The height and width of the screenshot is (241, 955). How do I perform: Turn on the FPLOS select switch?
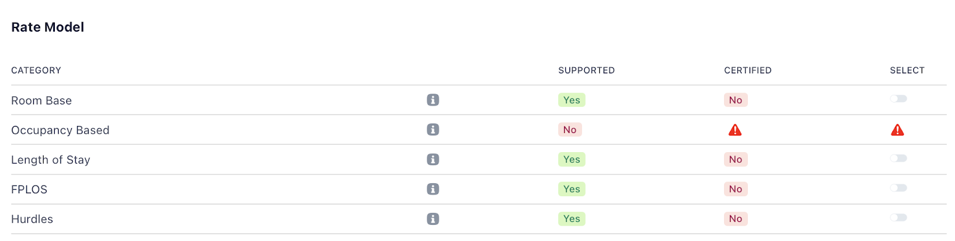[898, 189]
